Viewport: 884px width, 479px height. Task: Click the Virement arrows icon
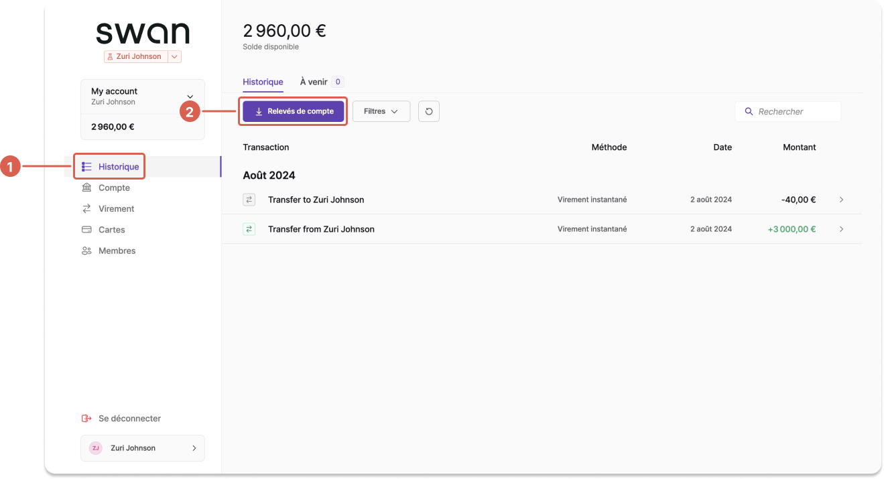click(x=86, y=209)
